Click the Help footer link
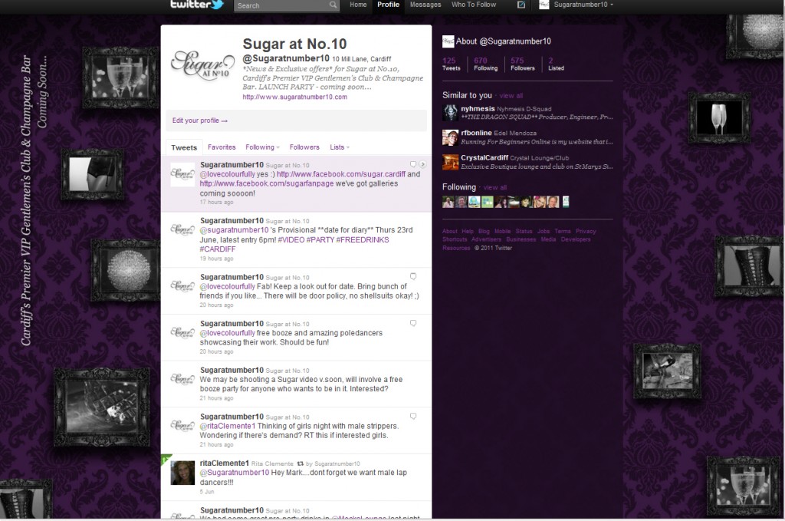Screen dimensions: 785x521 (468, 232)
